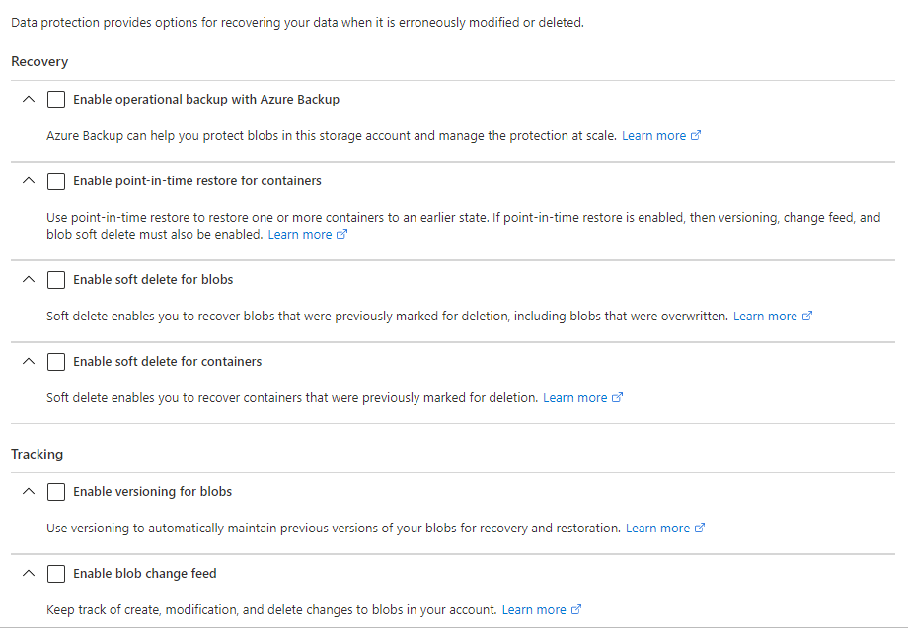908x635 pixels.
Task: Open Learn more link about blob versioning
Action: tap(657, 529)
